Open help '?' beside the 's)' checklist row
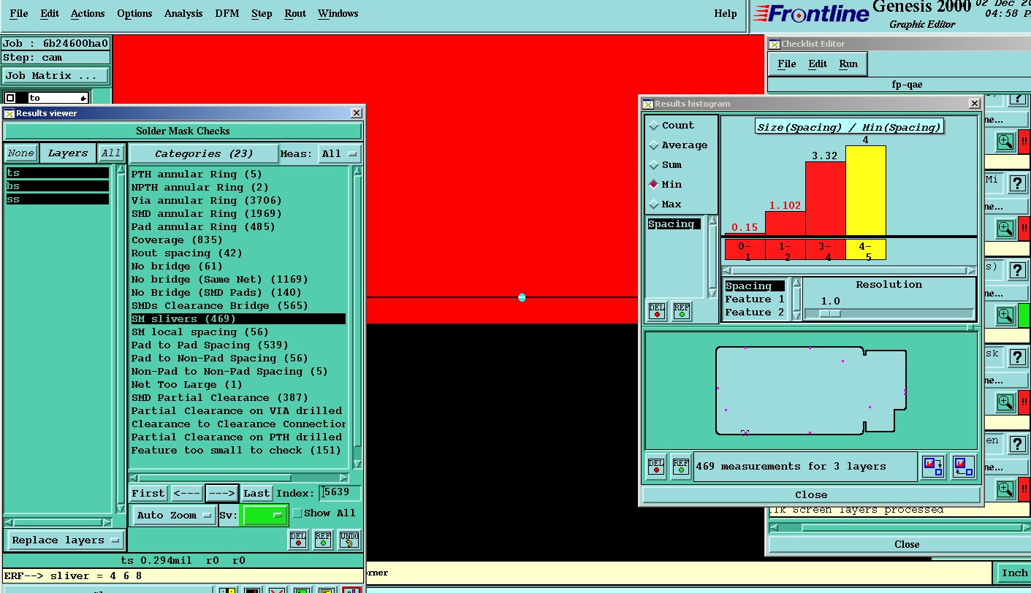This screenshot has height=593, width=1031. pos(1016,271)
